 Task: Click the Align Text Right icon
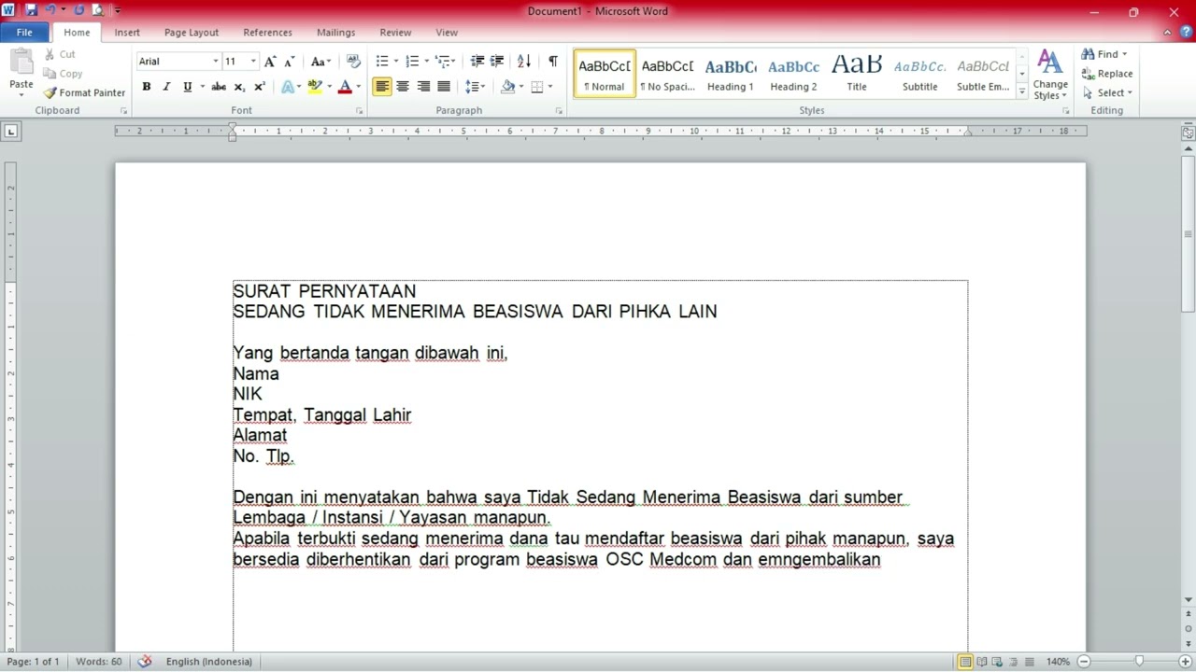pyautogui.click(x=423, y=87)
